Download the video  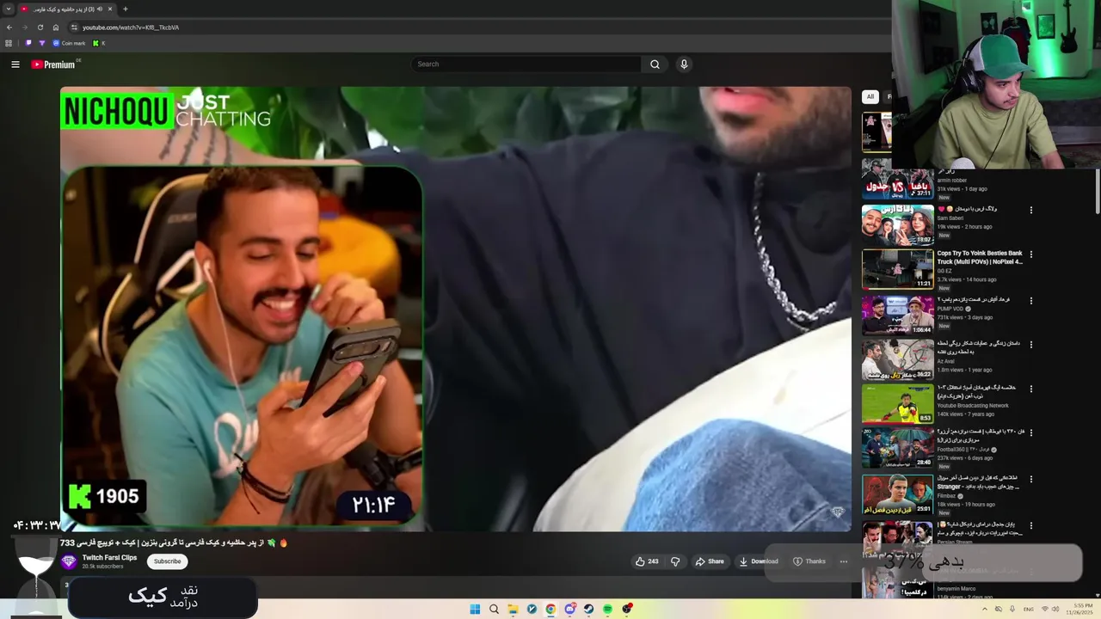[x=758, y=561]
